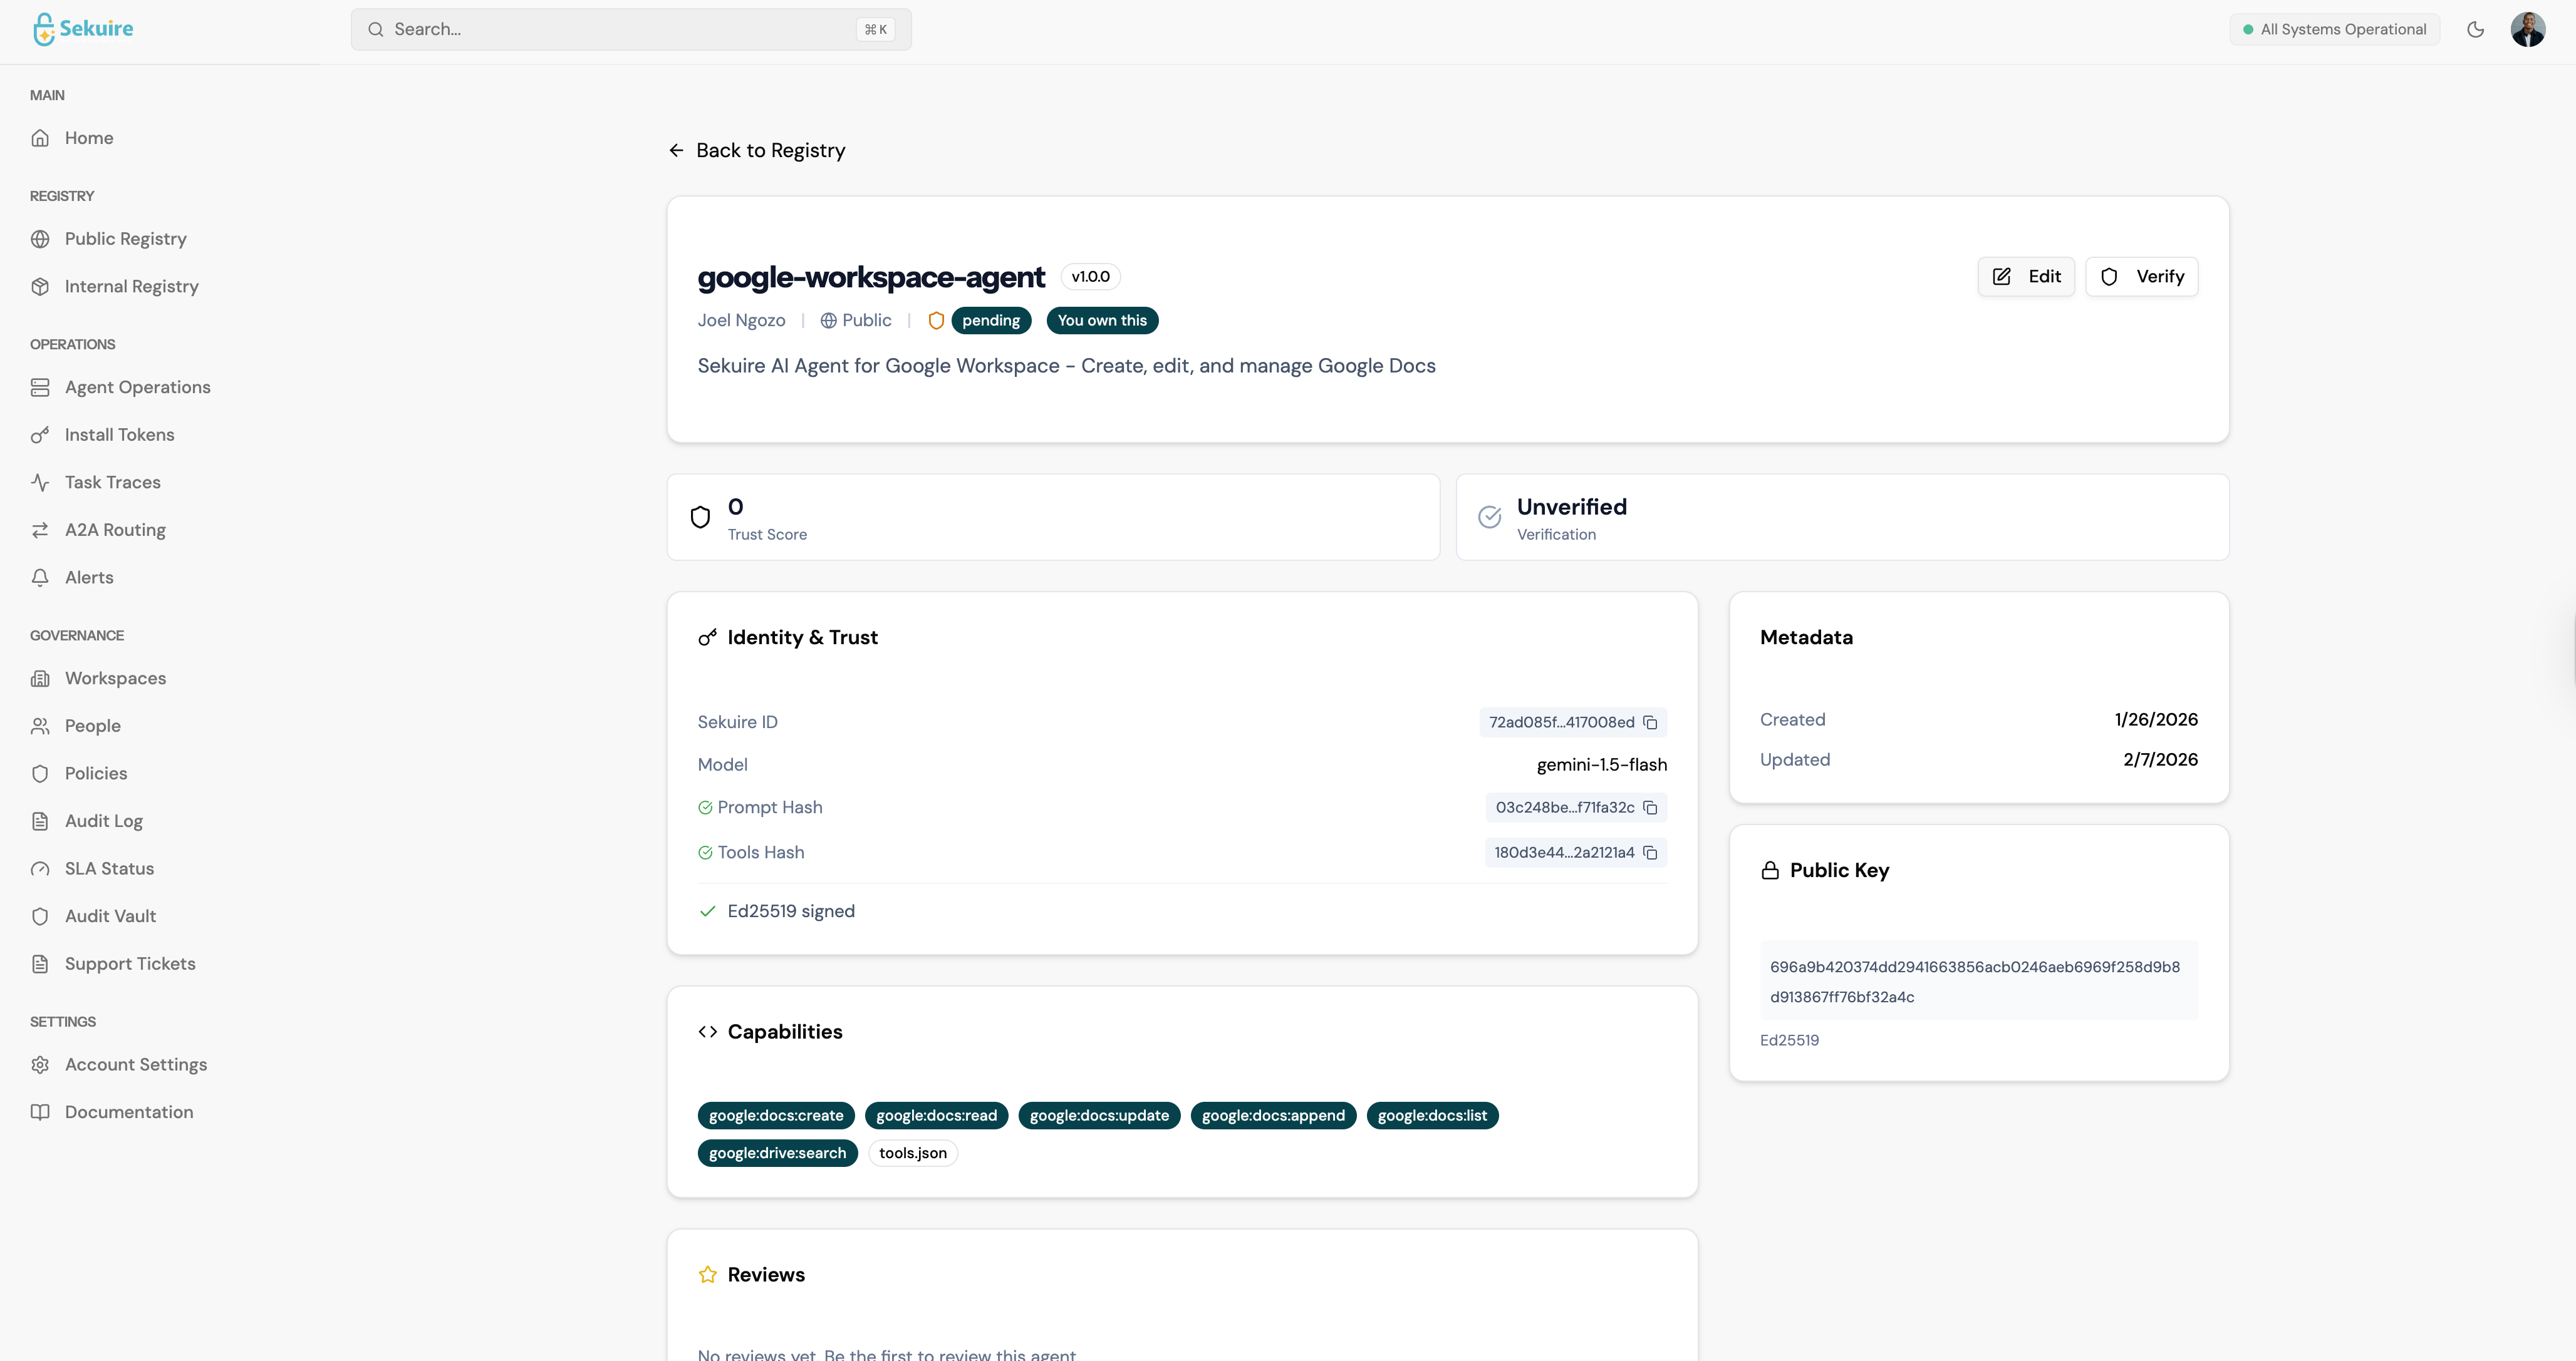Focus the Search input field

coord(620,29)
